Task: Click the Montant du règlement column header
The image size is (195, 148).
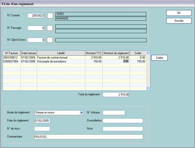Action: click(x=116, y=53)
